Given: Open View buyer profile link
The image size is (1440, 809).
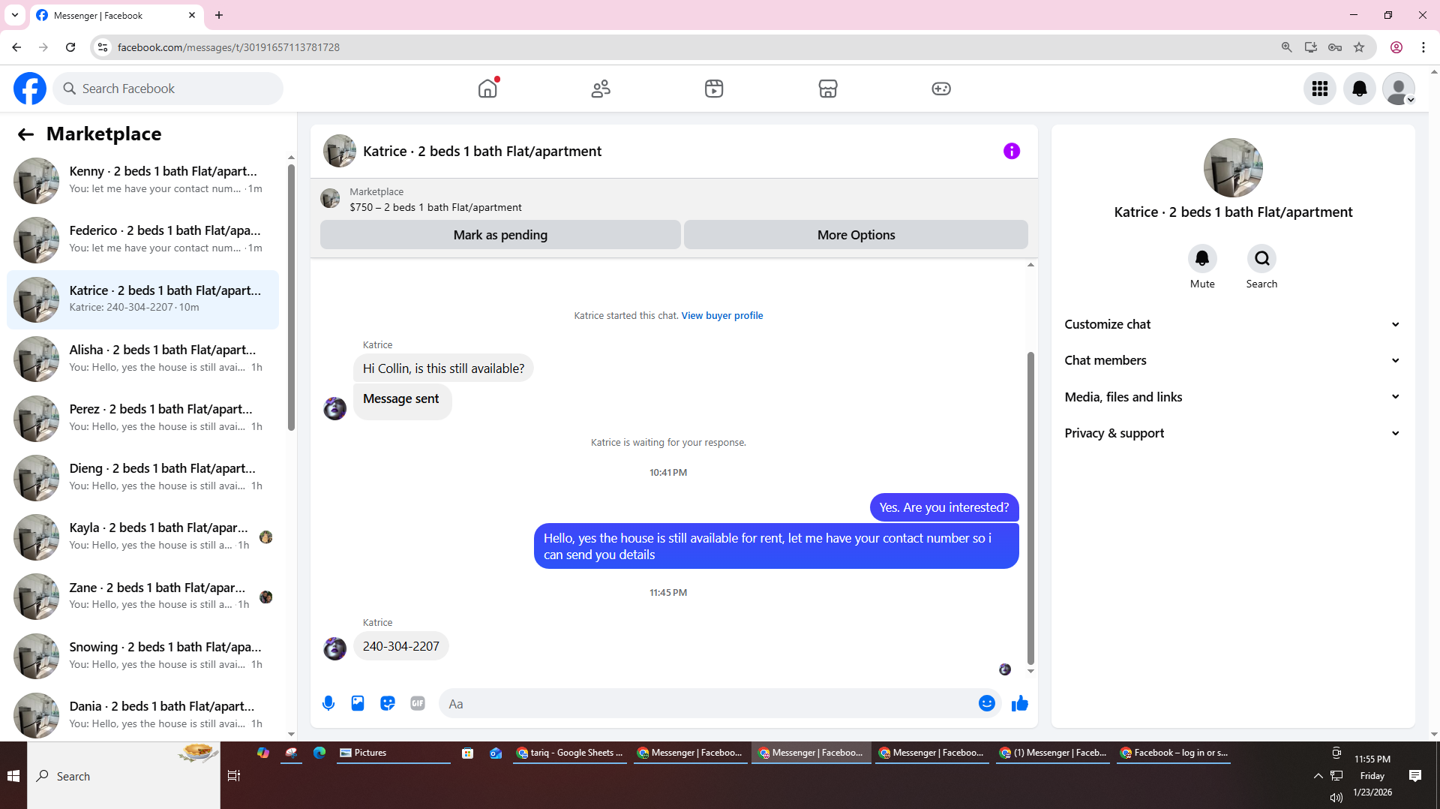Looking at the screenshot, I should click(721, 316).
